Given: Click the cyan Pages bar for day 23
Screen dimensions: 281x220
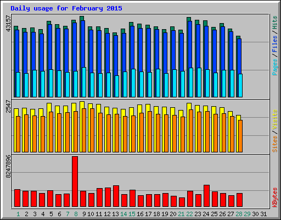Looking at the screenshot, I should point(199,82).
